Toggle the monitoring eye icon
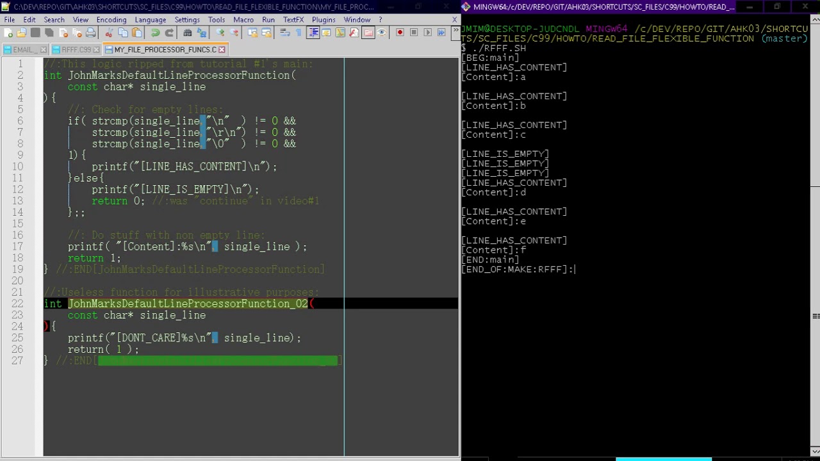Image resolution: width=820 pixels, height=461 pixels. pyautogui.click(x=382, y=33)
